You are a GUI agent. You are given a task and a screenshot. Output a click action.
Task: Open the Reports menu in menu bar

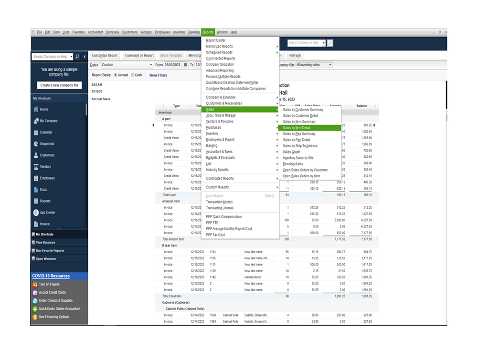tap(208, 32)
